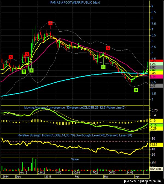Screen dimensions: 164x184
Task: Click the 80 tick on the RSI axis
Action: click(153, 138)
